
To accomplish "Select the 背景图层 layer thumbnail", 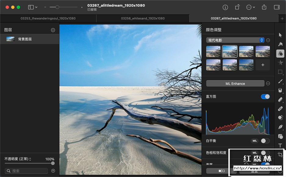I will click(x=10, y=39).
